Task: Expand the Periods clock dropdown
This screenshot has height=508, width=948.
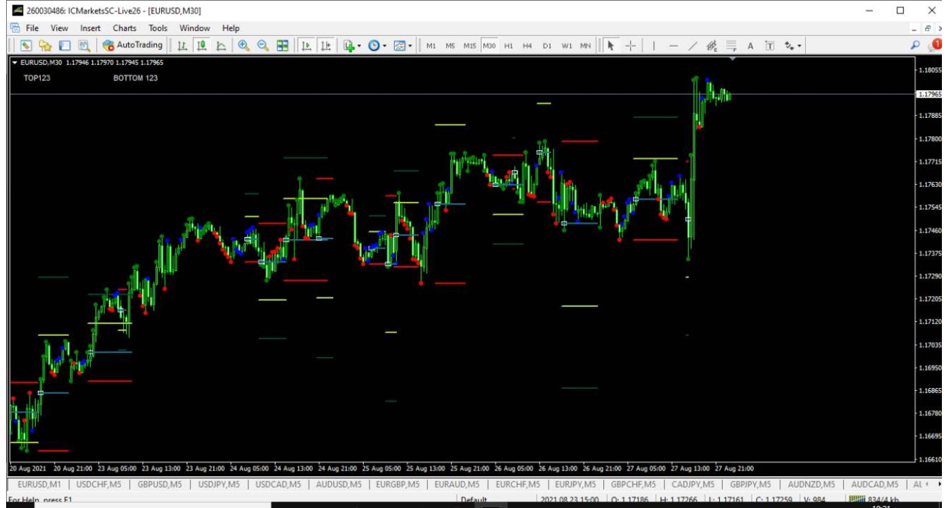Action: coord(377,45)
